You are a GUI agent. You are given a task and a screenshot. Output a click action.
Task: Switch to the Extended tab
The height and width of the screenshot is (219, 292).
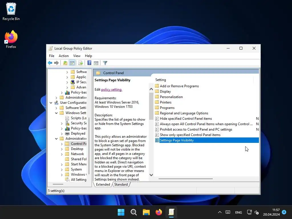pyautogui.click(x=103, y=184)
